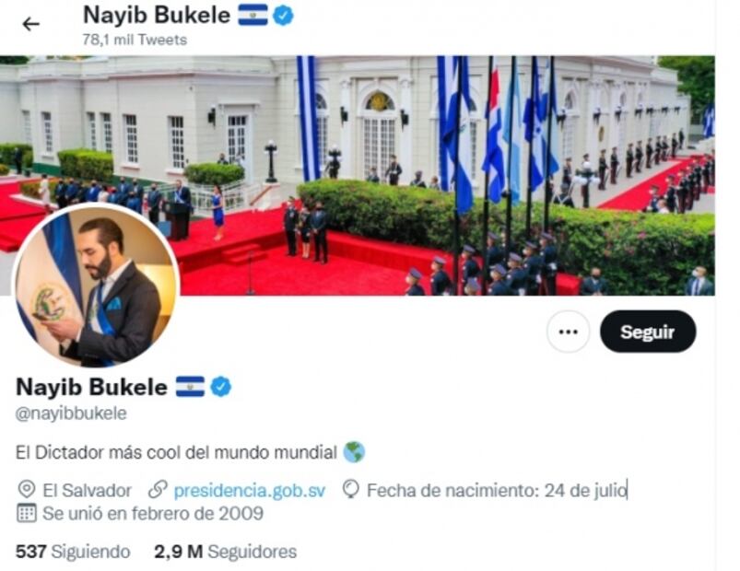
Task: Open the header banner photo
Action: [x=358, y=175]
